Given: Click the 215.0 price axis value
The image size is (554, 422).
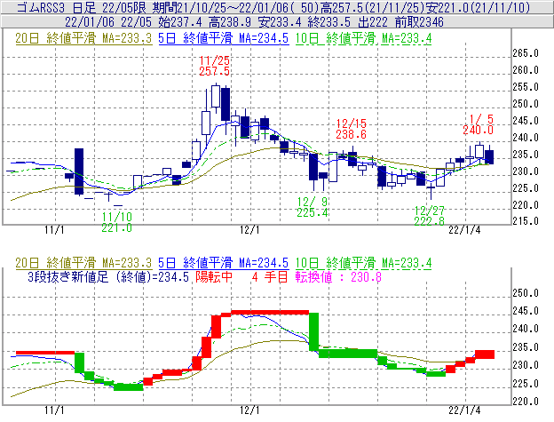Looking at the screenshot, I should pos(526,221).
